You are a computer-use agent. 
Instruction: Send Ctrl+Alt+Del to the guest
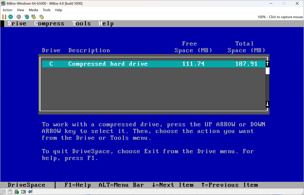[x=27, y=17]
